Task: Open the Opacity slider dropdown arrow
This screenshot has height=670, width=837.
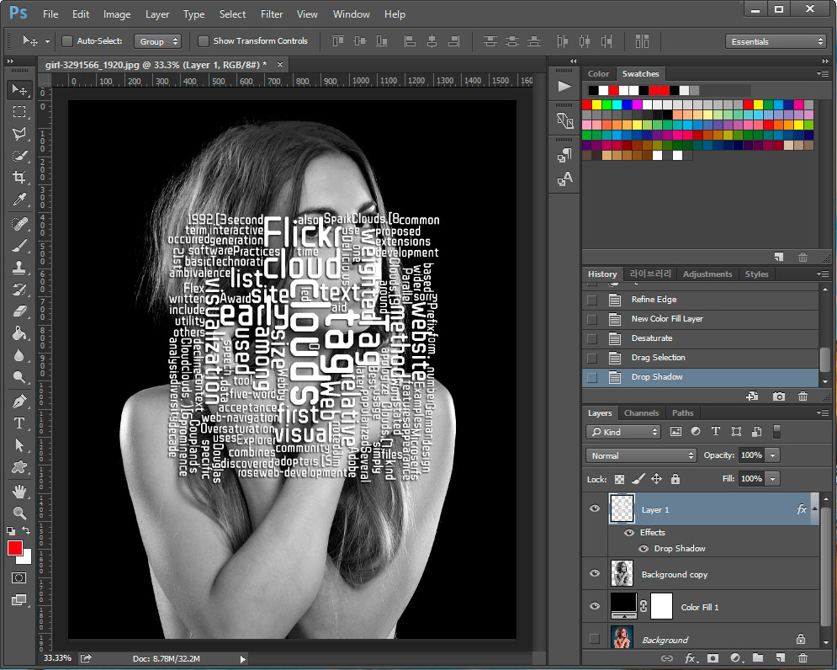Action: pyautogui.click(x=772, y=455)
